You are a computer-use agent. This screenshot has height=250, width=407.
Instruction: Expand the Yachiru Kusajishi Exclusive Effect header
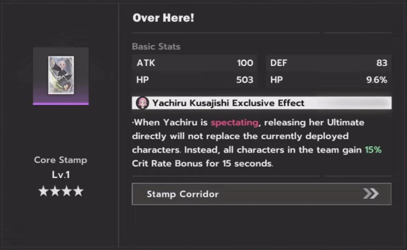[261, 103]
